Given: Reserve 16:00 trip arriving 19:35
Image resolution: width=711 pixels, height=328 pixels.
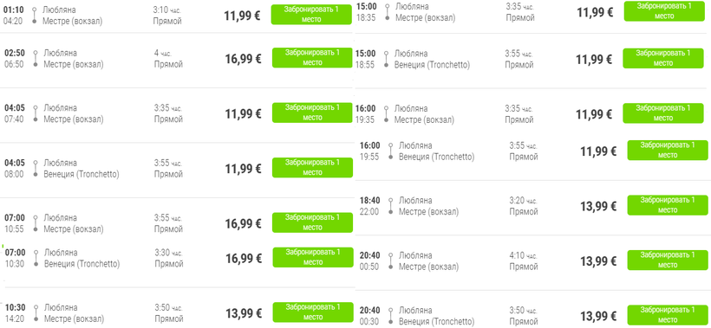Looking at the screenshot, I should 663,113.
